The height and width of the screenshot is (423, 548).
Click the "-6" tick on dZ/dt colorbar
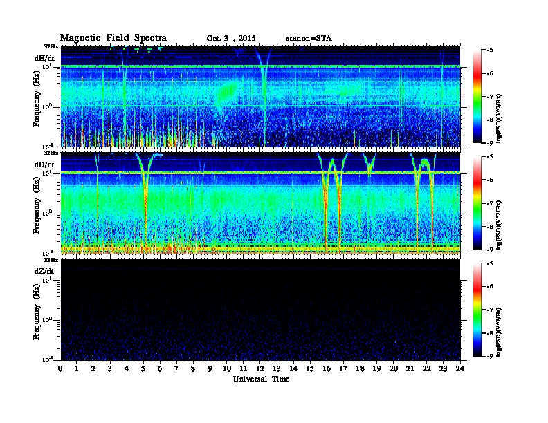pyautogui.click(x=490, y=287)
